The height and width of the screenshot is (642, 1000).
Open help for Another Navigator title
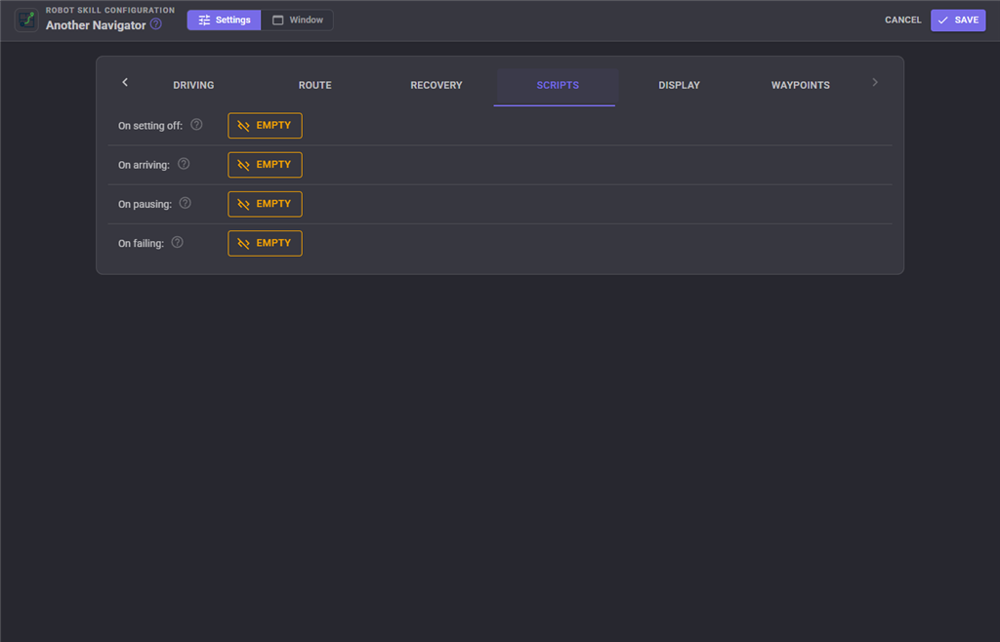155,24
